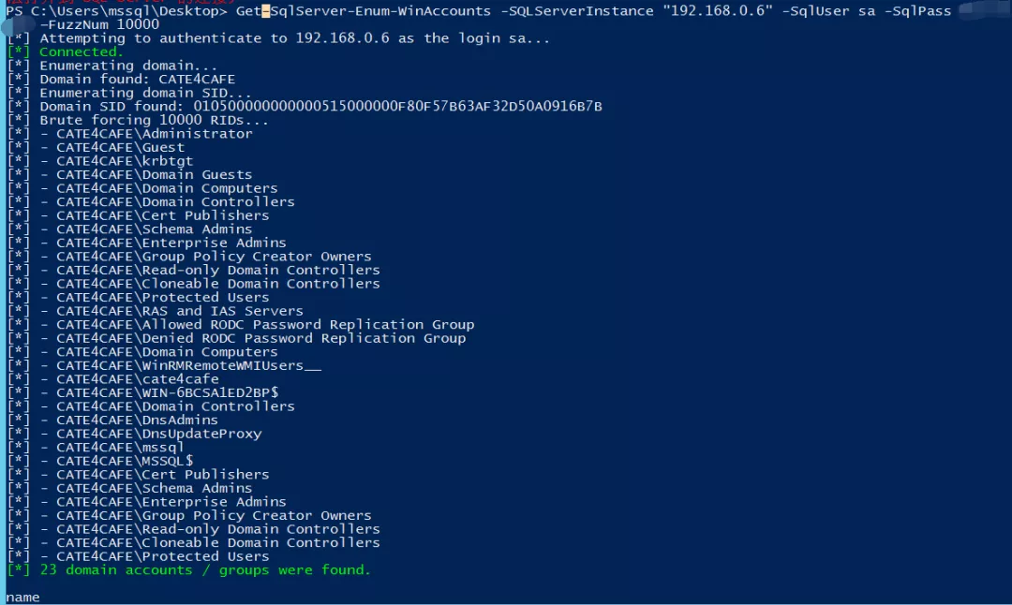Click the Domain SID hexadecimal value
Screen dimensions: 1012x605
[397, 107]
